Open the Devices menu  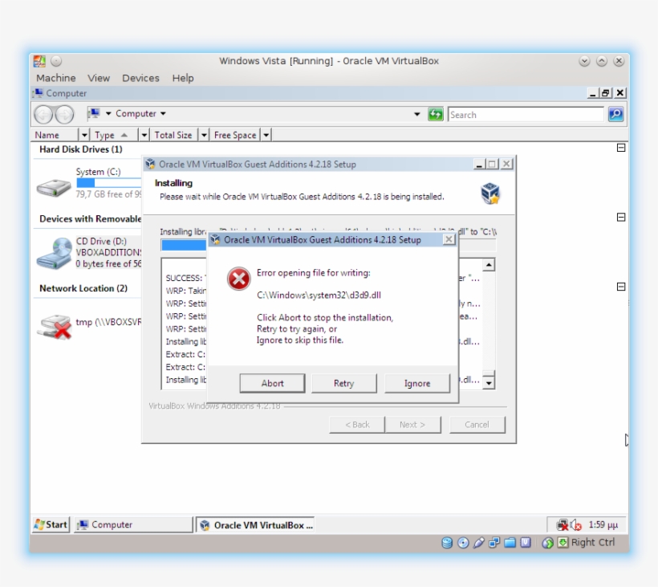click(x=140, y=78)
